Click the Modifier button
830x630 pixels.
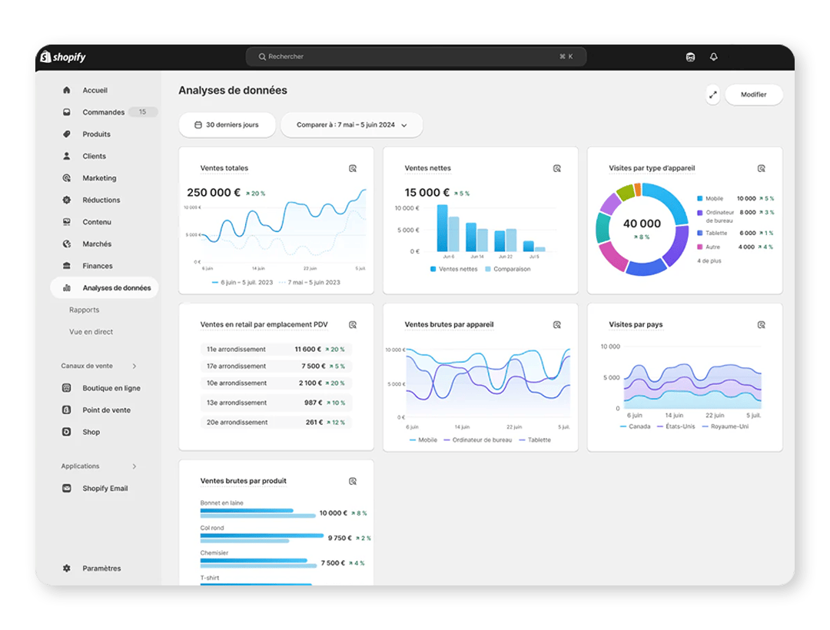(753, 94)
